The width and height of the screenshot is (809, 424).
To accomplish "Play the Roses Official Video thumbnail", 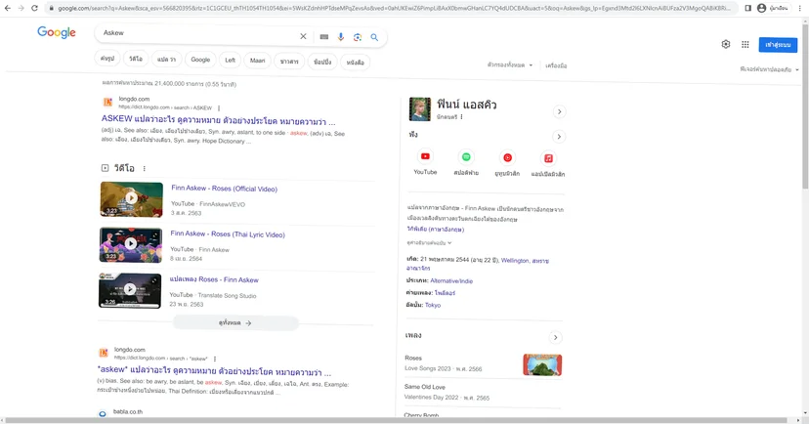I will pos(132,199).
